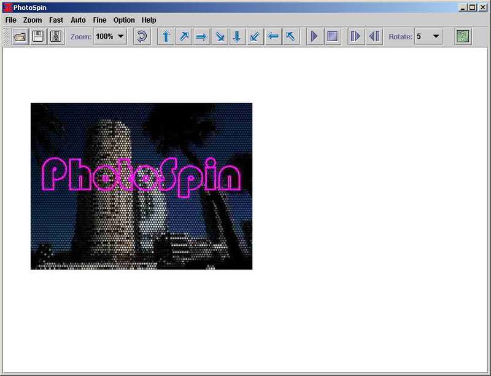
Task: Open the Fast menu
Action: pyautogui.click(x=56, y=20)
